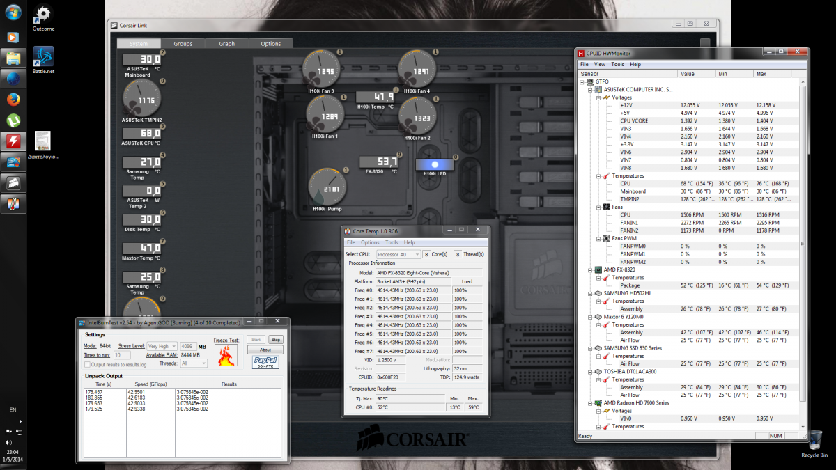Viewport: 836px width, 470px height.
Task: Open the Options menu in Core Temp
Action: pos(370,242)
